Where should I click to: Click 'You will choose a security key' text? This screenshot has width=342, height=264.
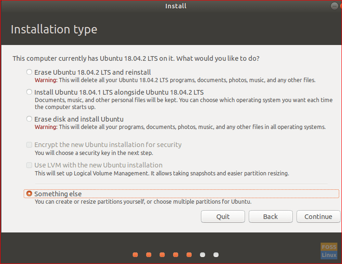(x=94, y=153)
